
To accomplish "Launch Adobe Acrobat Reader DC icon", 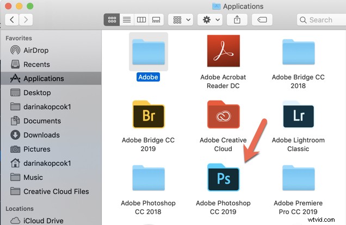I will [223, 51].
